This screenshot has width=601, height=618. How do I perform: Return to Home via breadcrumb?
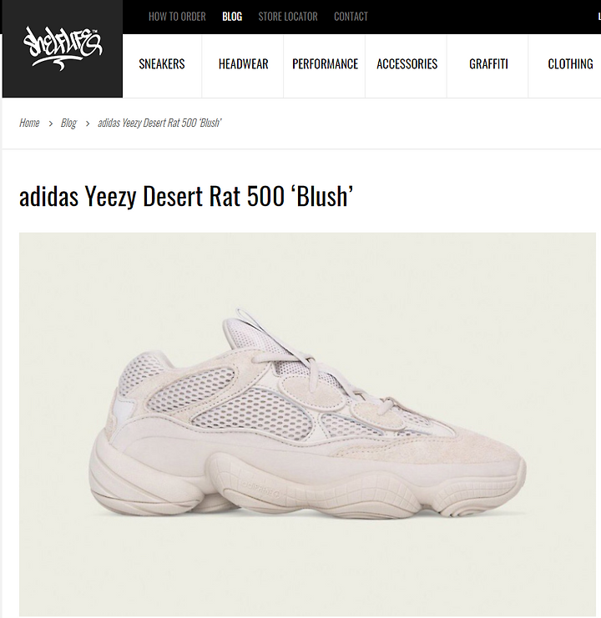[x=29, y=123]
